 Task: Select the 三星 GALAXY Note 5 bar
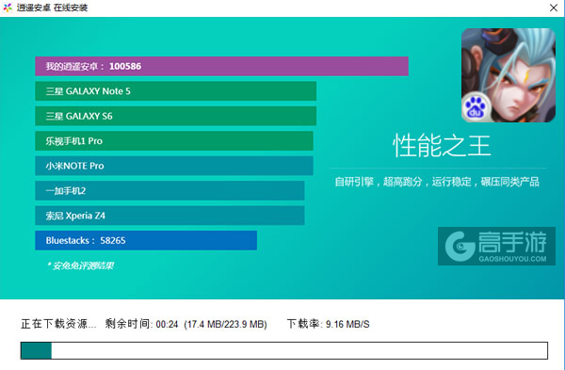click(175, 91)
